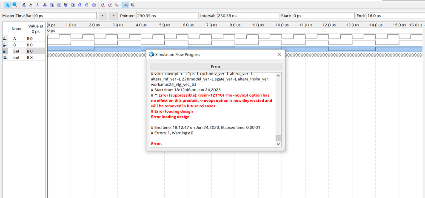Click the Interval value field

coord(248,16)
